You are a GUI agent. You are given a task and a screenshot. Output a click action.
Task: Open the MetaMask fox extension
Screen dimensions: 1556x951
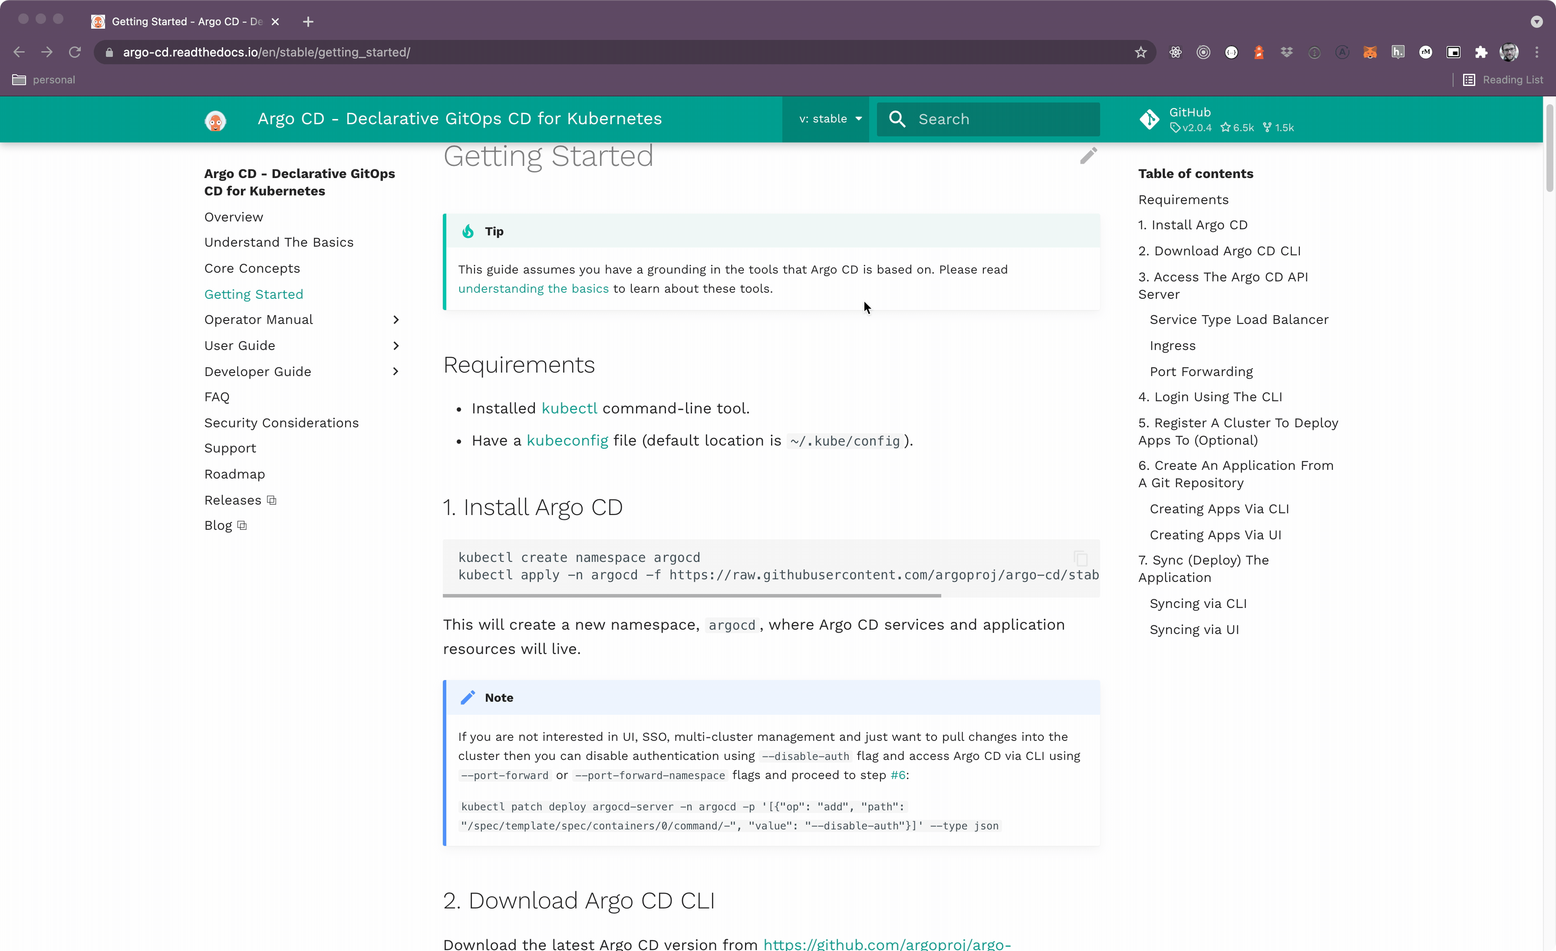[x=1370, y=53]
